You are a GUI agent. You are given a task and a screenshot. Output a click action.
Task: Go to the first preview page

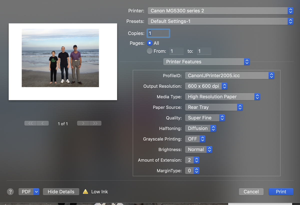coord(30,123)
